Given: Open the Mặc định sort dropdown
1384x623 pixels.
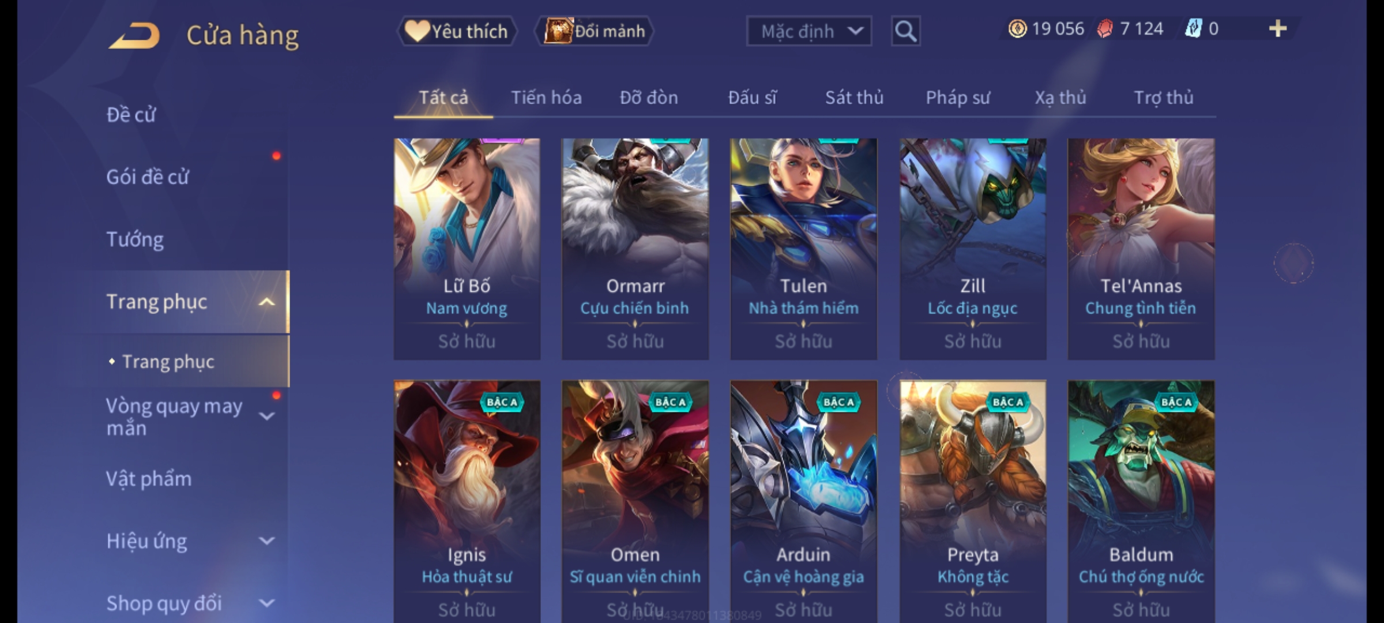Looking at the screenshot, I should pyautogui.click(x=808, y=31).
